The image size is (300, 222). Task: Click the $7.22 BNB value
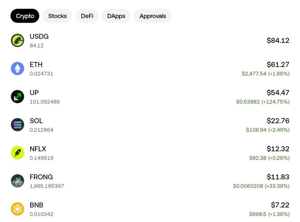[280, 205]
